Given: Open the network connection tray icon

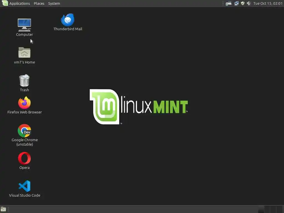Looking at the screenshot, I should pyautogui.click(x=236, y=3).
